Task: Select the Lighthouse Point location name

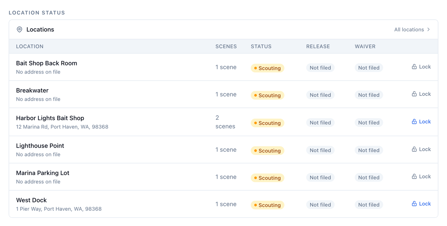Action: [40, 146]
